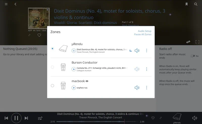The image size is (202, 124).
Task: Click the µRendu zone name
Action: [77, 44]
